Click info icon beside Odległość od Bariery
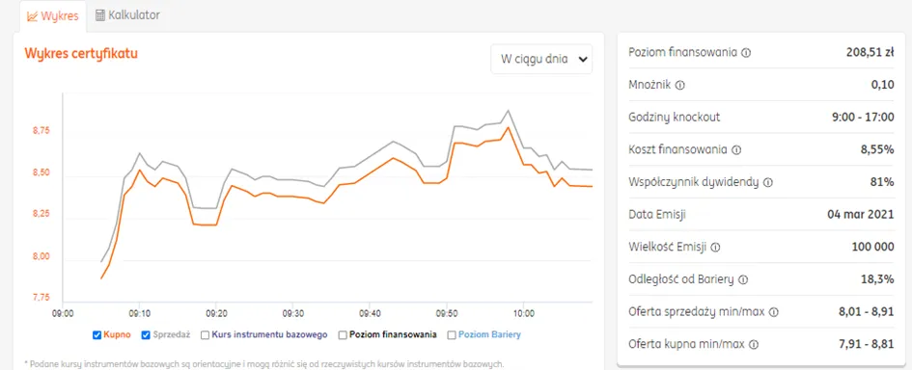The width and height of the screenshot is (912, 370). click(743, 280)
